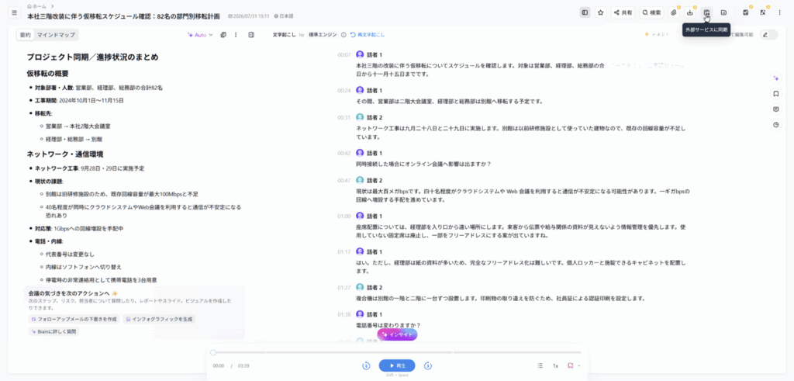The width and height of the screenshot is (794, 381).
Task: Skip playback forward by 5 seconds
Action: click(x=428, y=365)
